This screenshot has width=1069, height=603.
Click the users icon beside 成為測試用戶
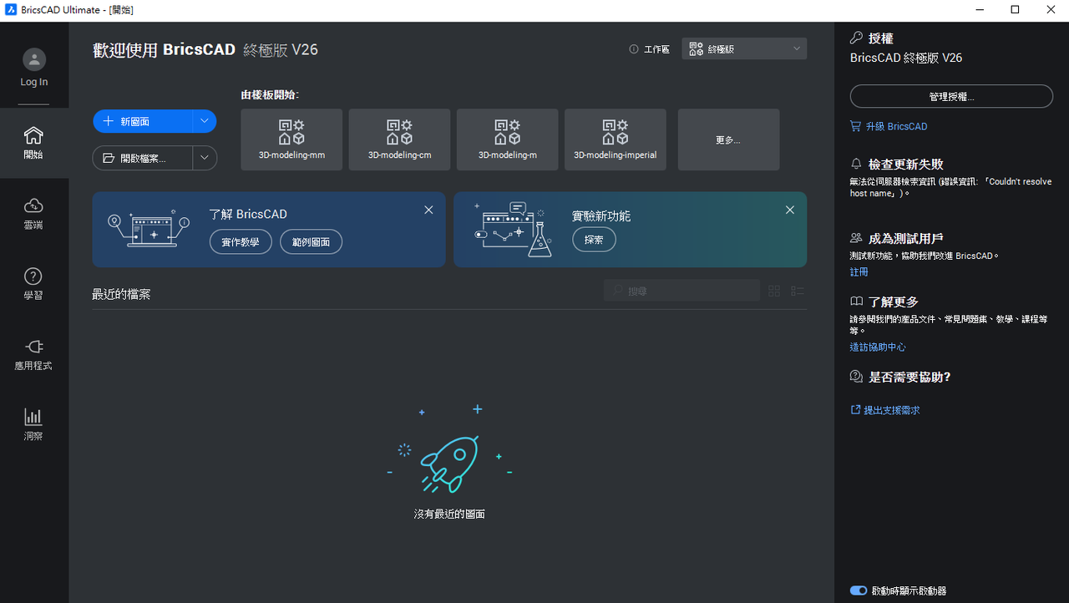coord(856,238)
